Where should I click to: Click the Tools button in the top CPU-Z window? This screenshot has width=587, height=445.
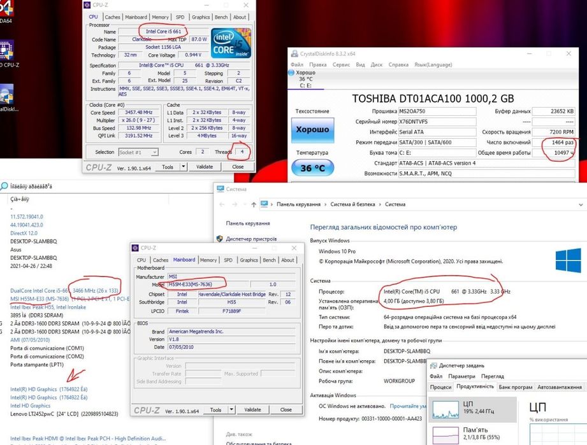[168, 167]
